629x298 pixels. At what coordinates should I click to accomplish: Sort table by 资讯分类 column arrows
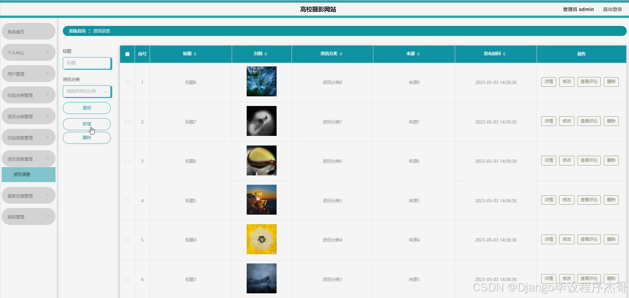(341, 54)
